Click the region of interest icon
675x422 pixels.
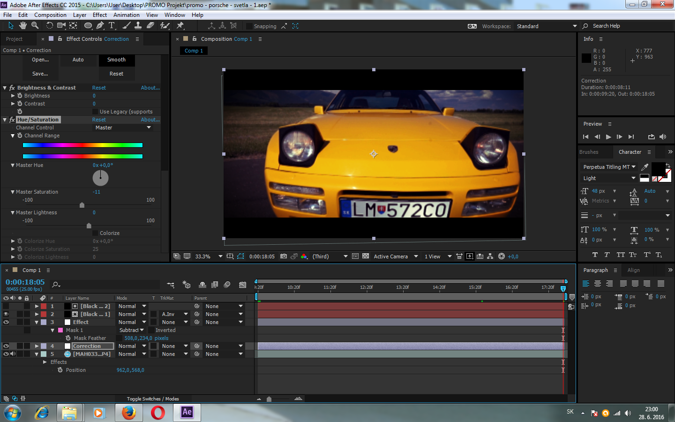(x=355, y=256)
